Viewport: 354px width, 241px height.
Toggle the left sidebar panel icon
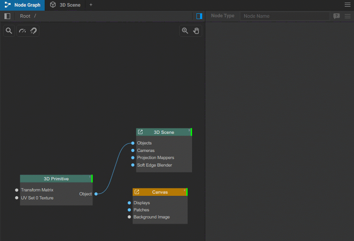tap(7, 16)
